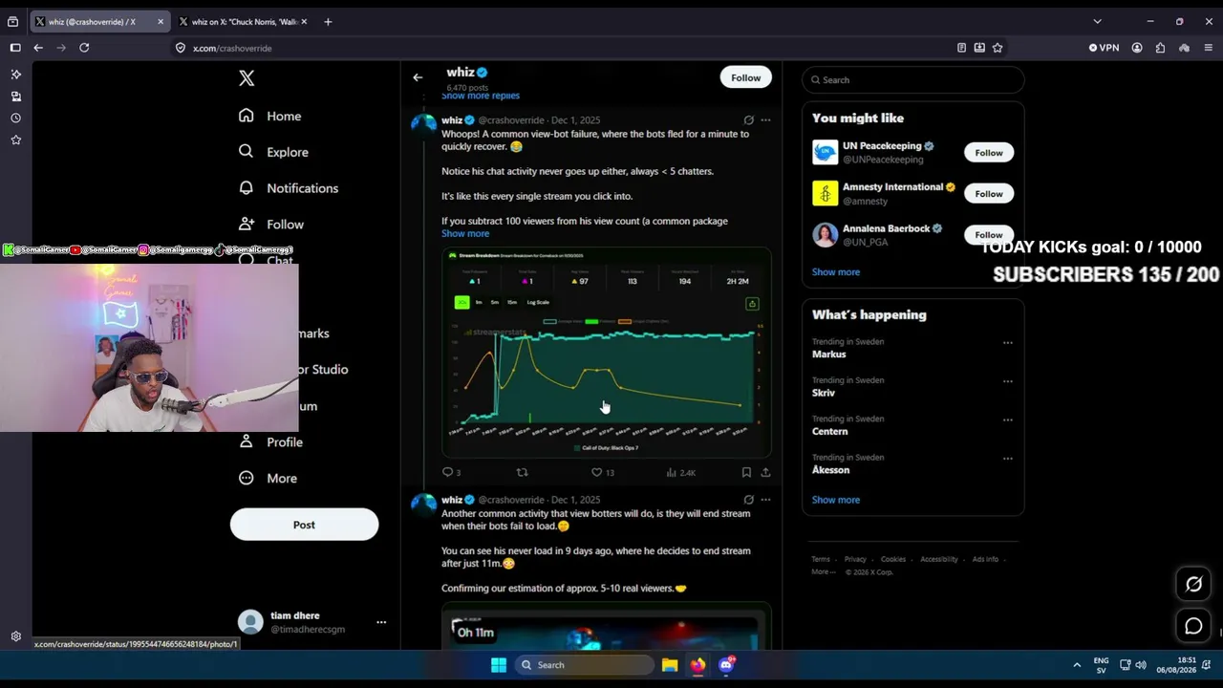Open more options on the 'end stream' post
This screenshot has height=688, width=1223.
click(765, 500)
